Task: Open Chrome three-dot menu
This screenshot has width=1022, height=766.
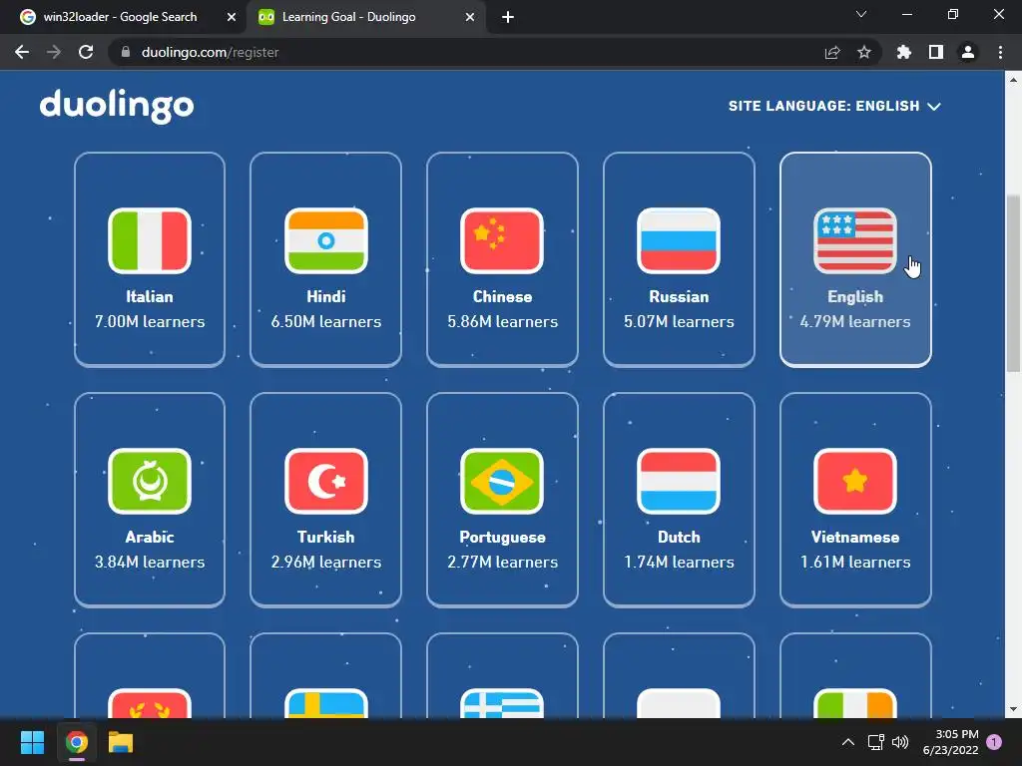Action: click(x=1000, y=52)
